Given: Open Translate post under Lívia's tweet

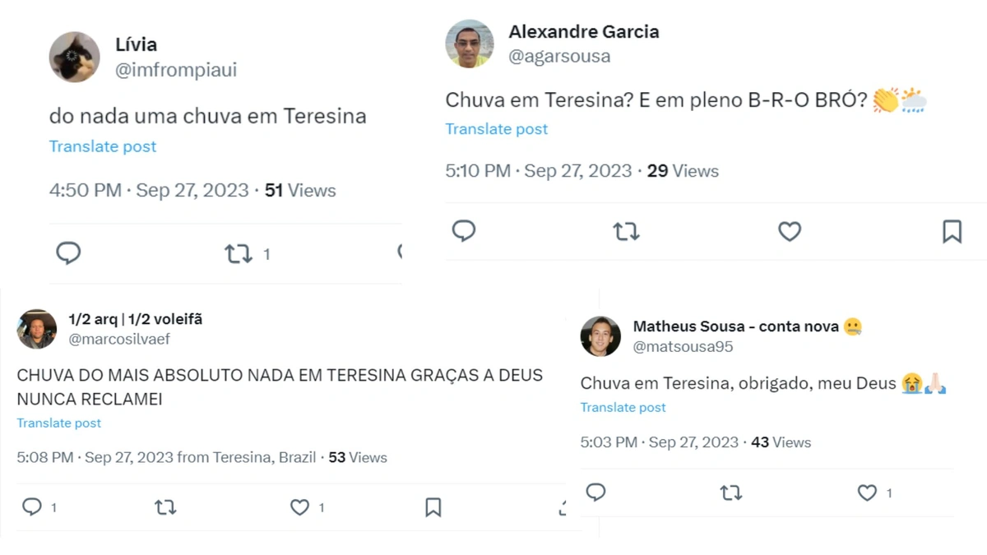Looking at the screenshot, I should click(x=102, y=146).
